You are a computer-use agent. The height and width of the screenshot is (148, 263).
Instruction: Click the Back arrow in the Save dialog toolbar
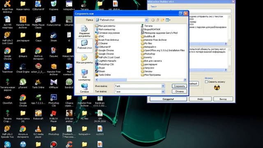pos(153,20)
